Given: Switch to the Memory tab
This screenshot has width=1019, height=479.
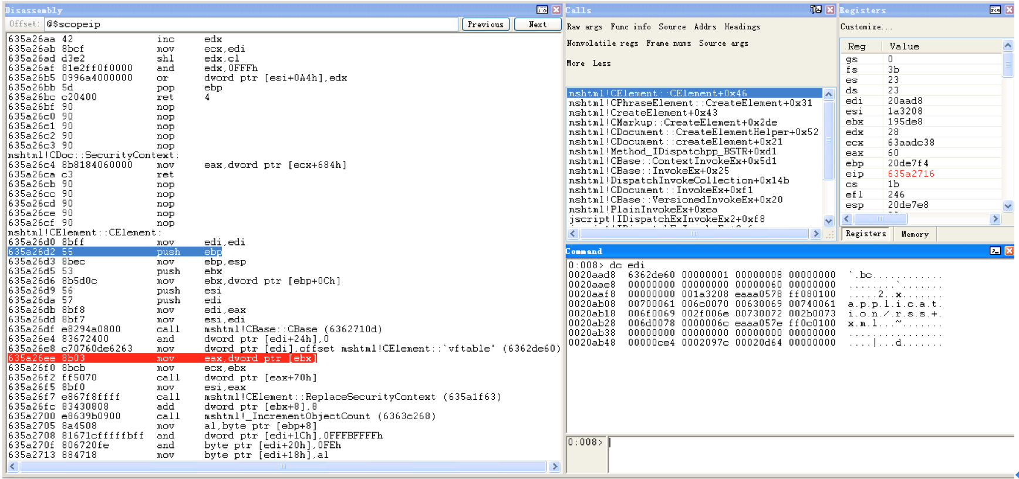Looking at the screenshot, I should pyautogui.click(x=915, y=234).
